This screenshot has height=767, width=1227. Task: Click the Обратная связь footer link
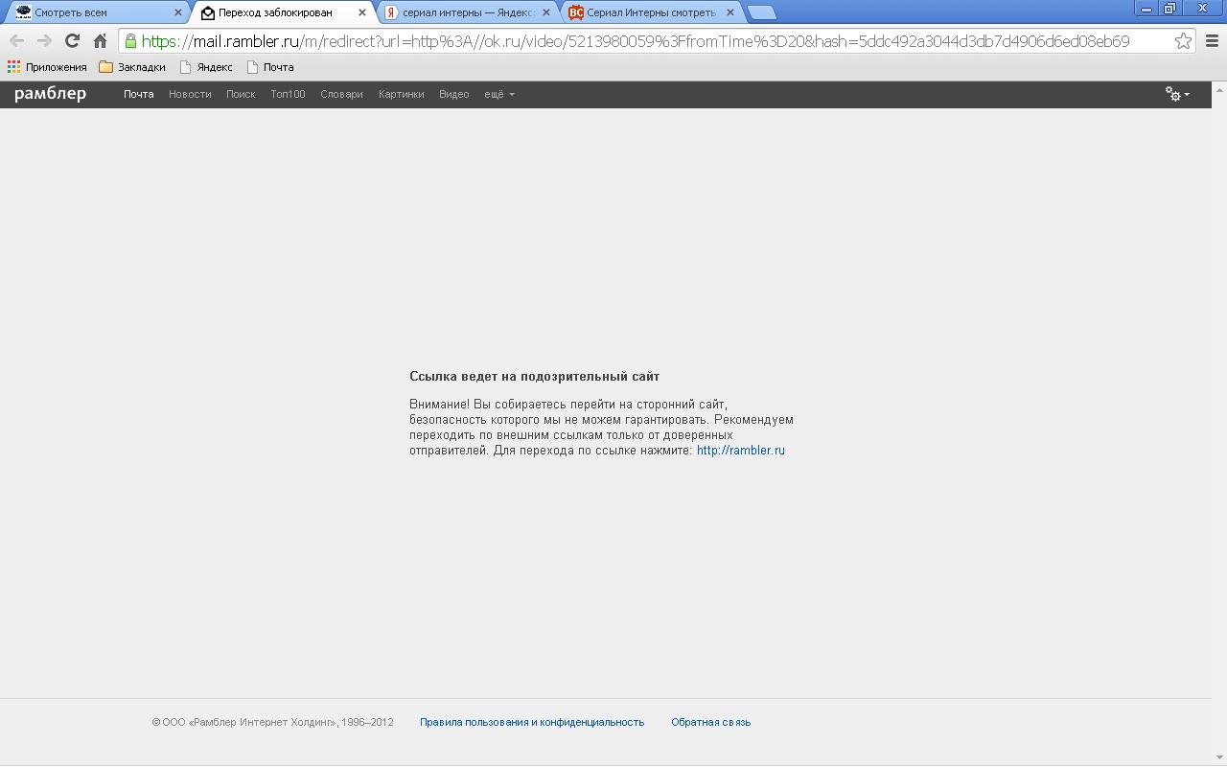pos(710,722)
